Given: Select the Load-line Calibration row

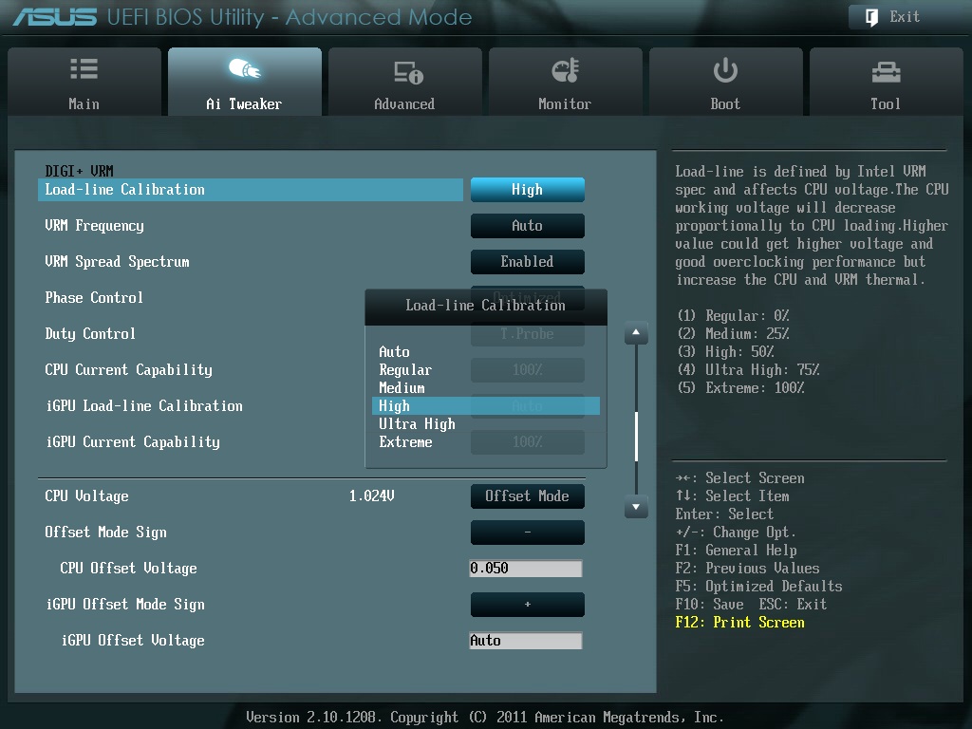Looking at the screenshot, I should tap(251, 190).
